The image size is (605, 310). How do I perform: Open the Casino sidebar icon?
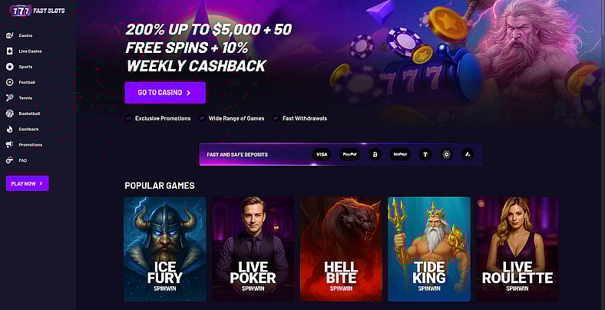[10, 35]
